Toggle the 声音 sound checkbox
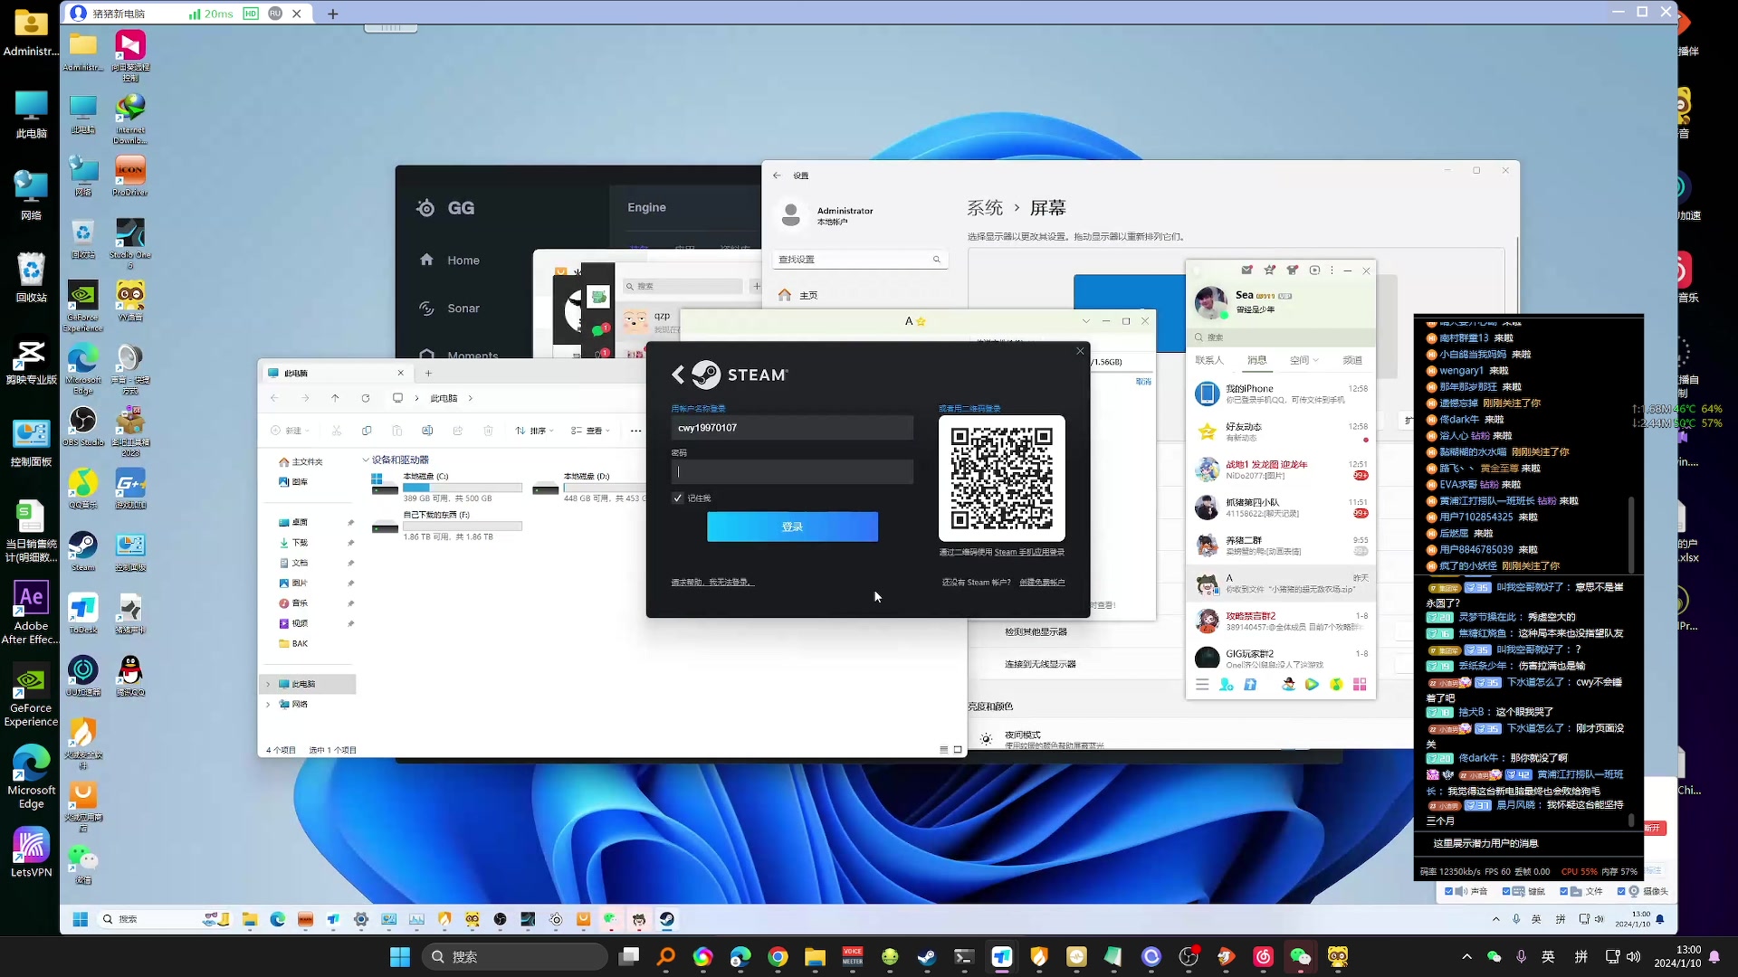 1449,891
